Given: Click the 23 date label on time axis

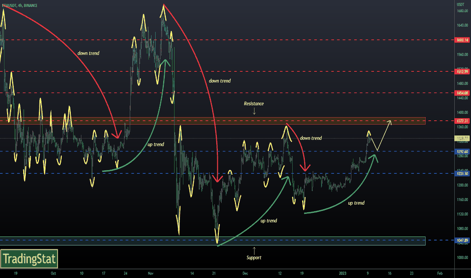Looking at the screenshot, I should 411,273.
